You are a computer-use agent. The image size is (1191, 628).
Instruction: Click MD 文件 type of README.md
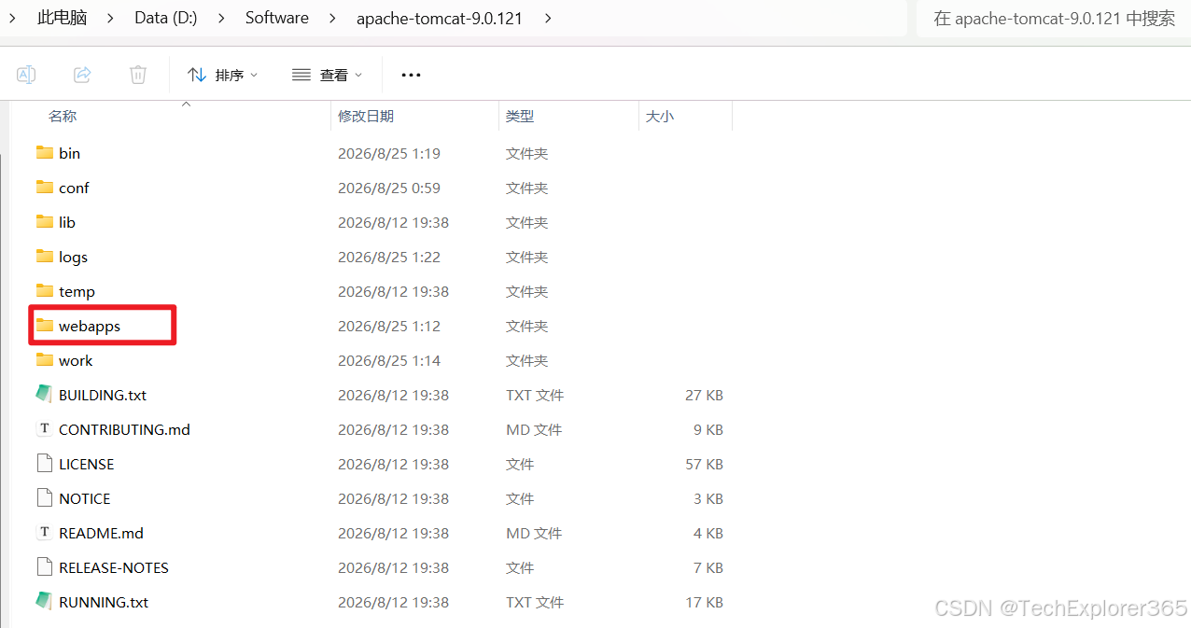tap(534, 533)
